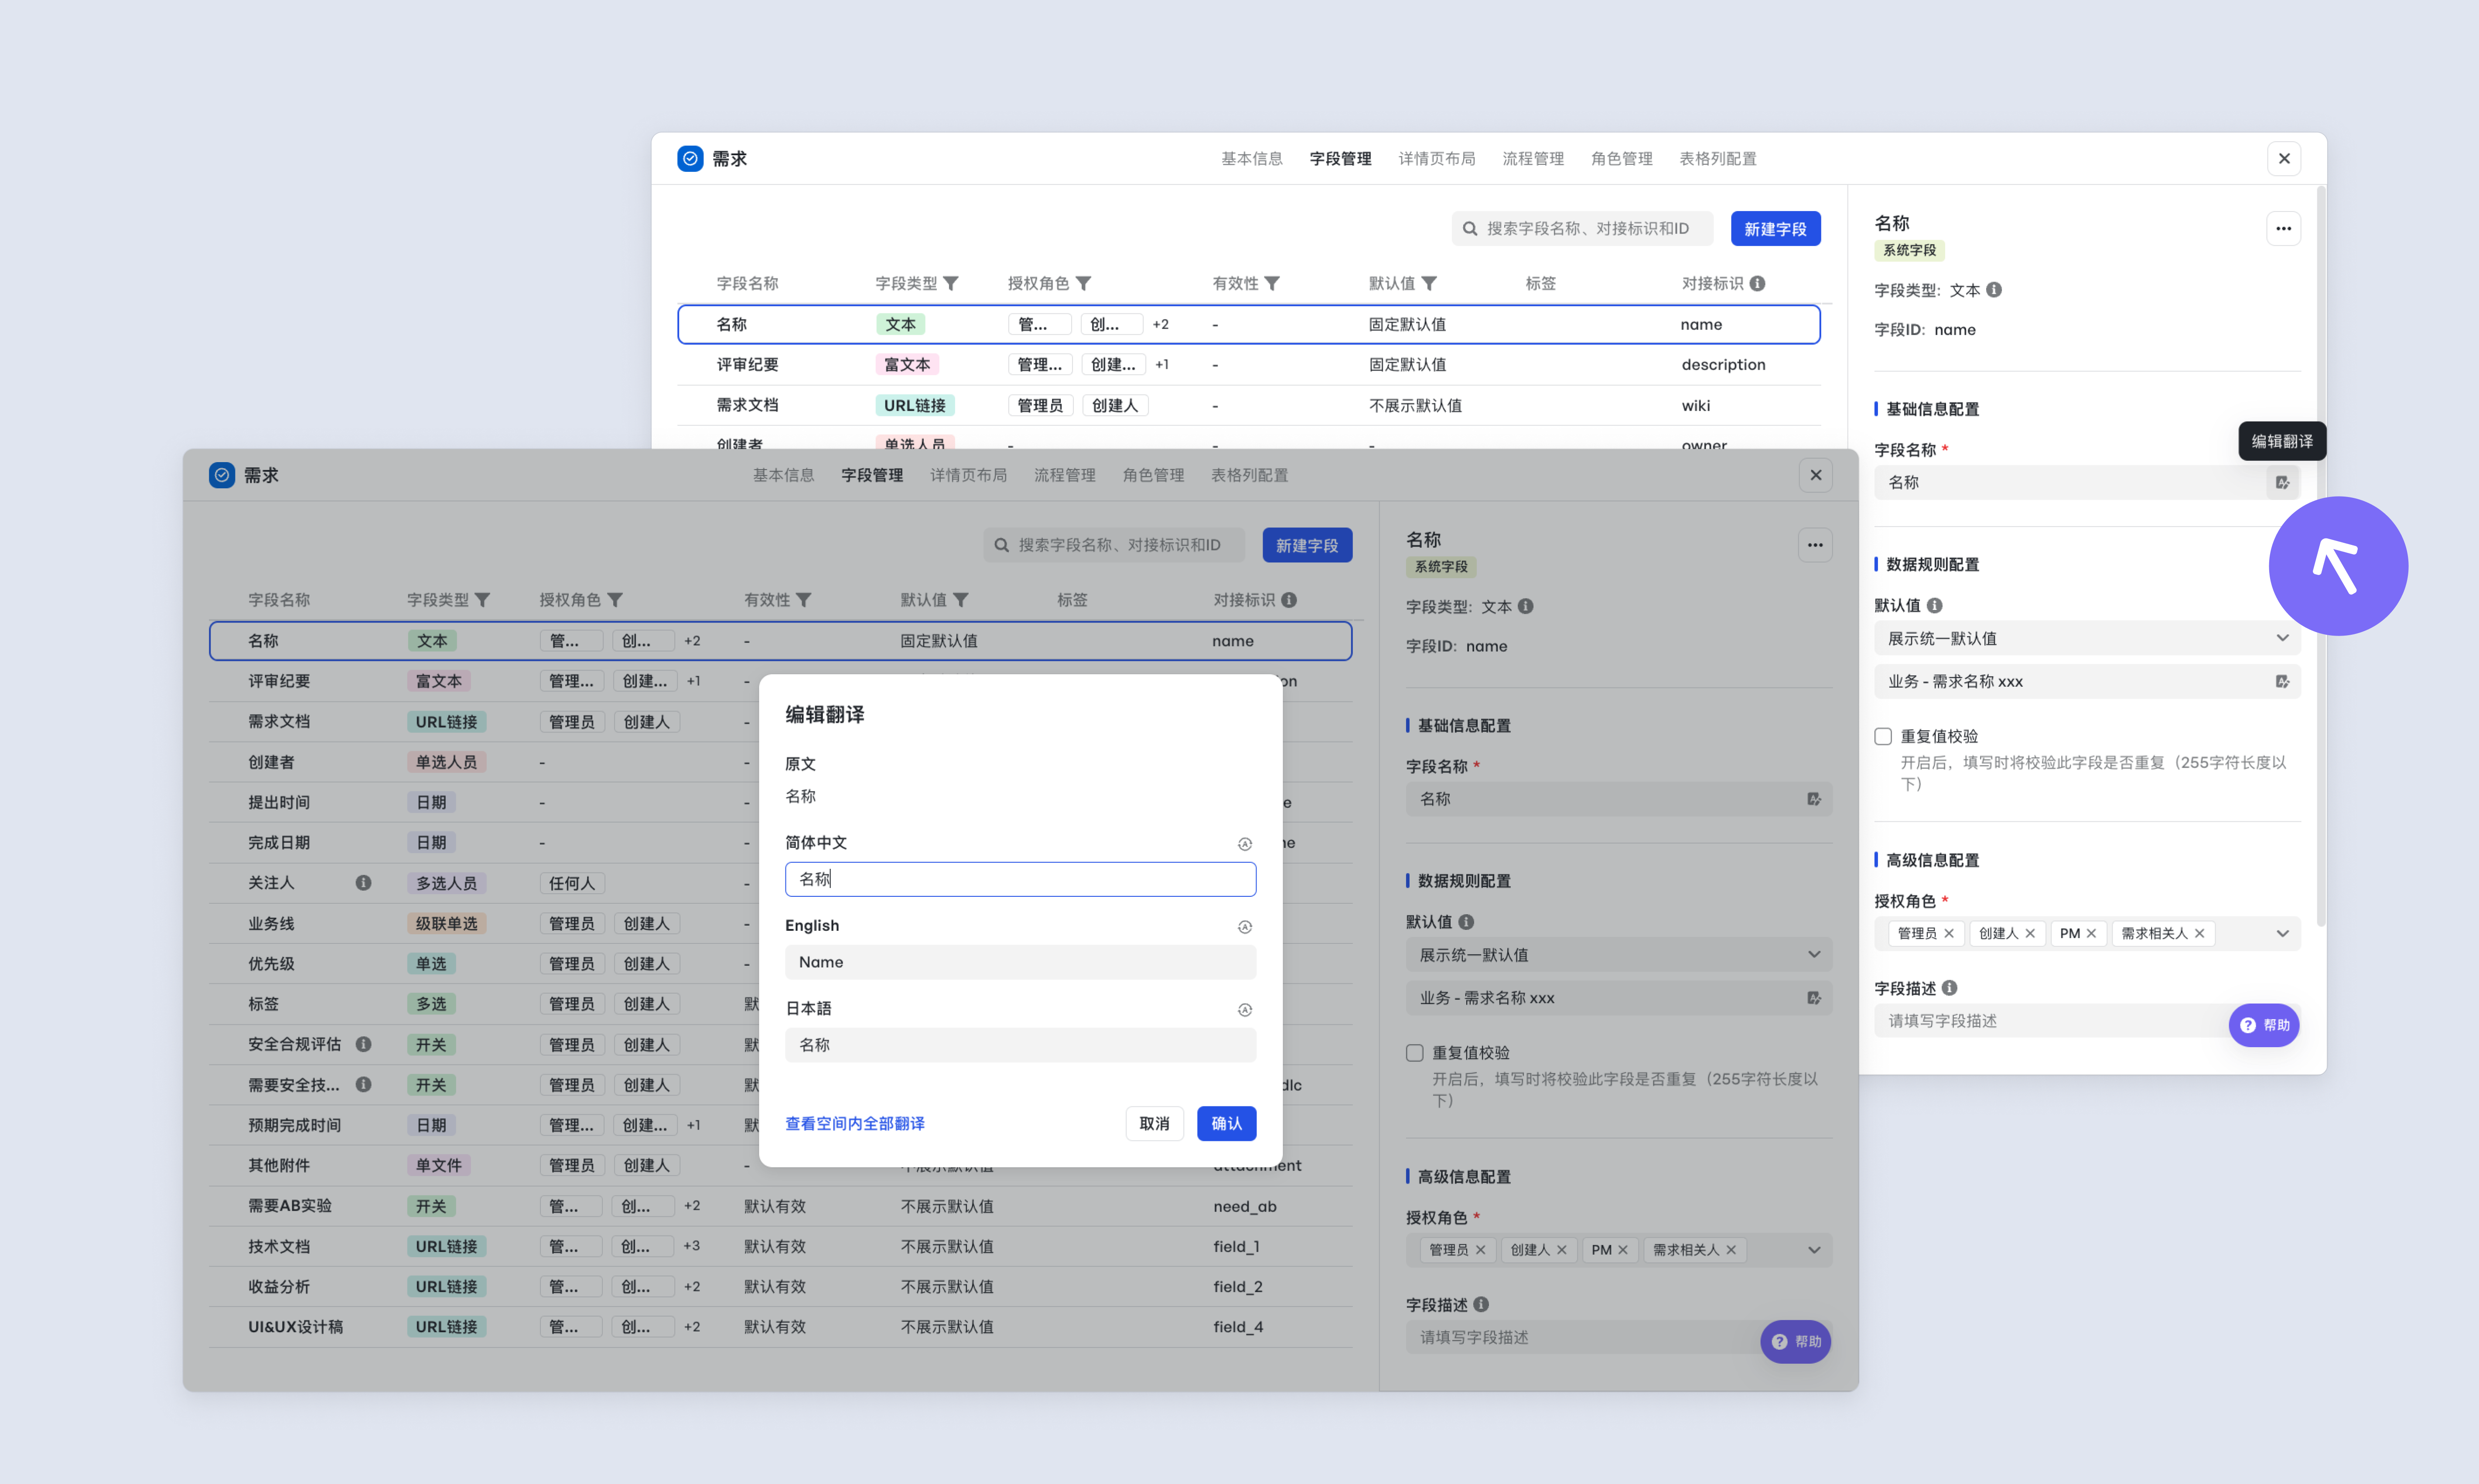Click info icon next to 安全合规评估 row

(x=363, y=1044)
